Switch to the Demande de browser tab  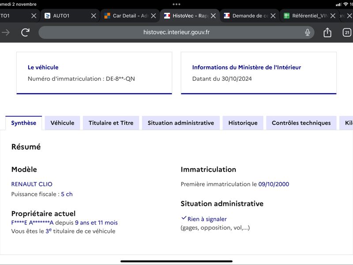(250, 16)
